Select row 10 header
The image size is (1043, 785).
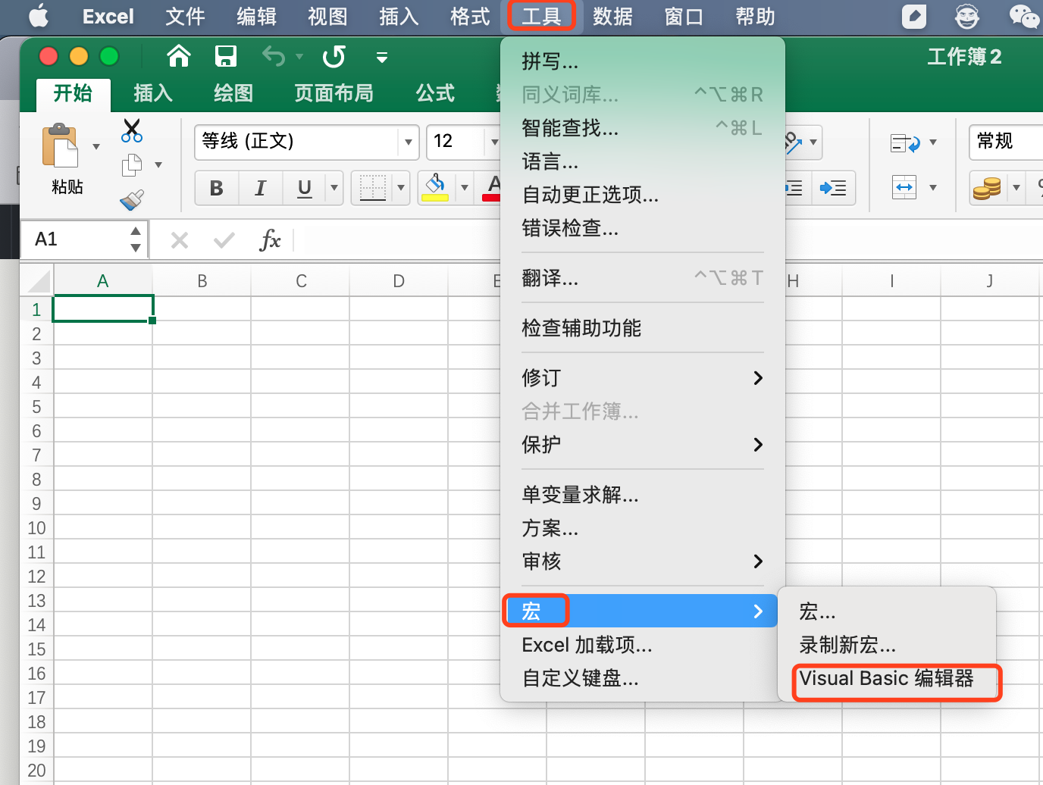pyautogui.click(x=36, y=528)
